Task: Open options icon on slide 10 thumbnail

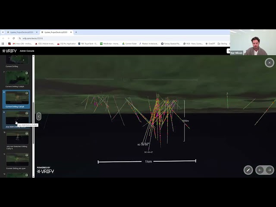Action: (27, 133)
